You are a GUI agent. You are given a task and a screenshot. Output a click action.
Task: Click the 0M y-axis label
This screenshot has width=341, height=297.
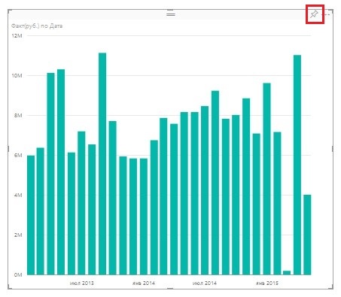coord(18,275)
